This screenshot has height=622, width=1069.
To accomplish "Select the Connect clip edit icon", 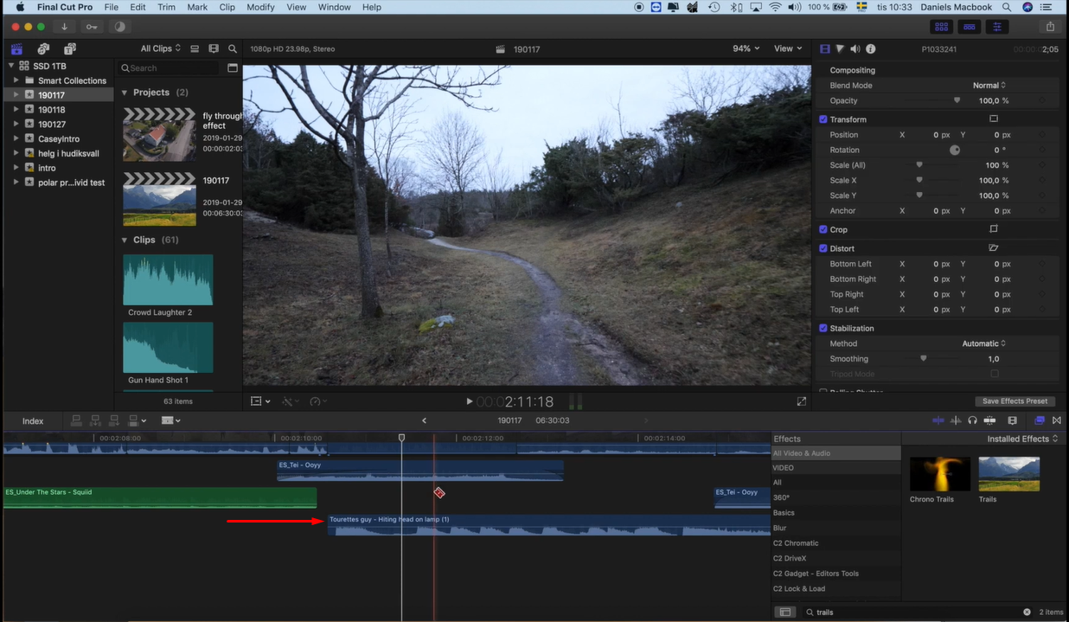I will [x=75, y=420].
